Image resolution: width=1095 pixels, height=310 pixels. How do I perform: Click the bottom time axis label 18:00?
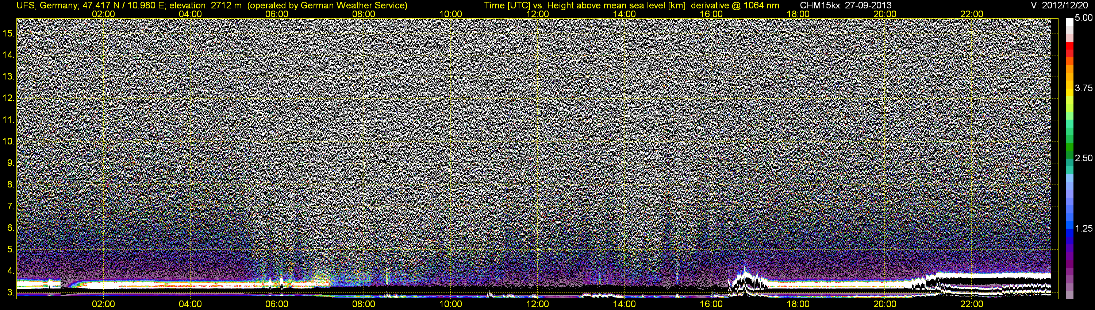tap(798, 304)
